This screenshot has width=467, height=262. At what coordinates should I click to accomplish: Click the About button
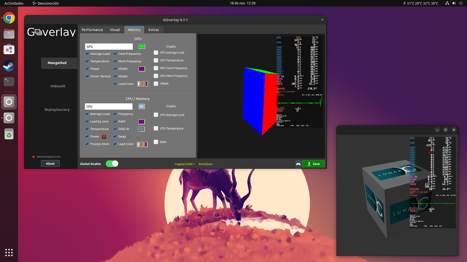(50, 164)
